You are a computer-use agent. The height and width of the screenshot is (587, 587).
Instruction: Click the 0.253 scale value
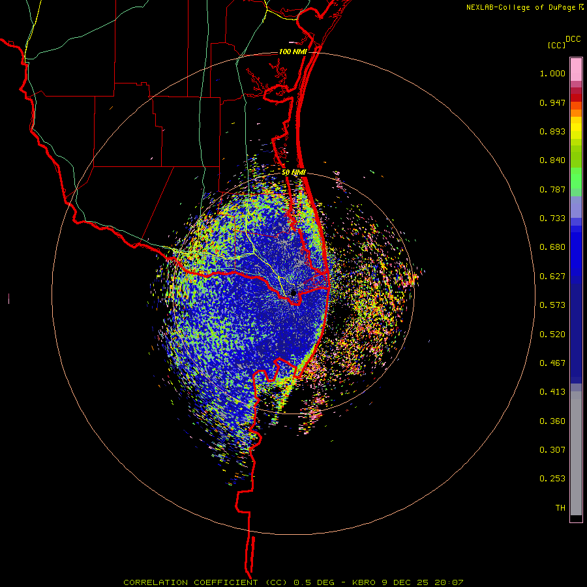[x=552, y=479]
